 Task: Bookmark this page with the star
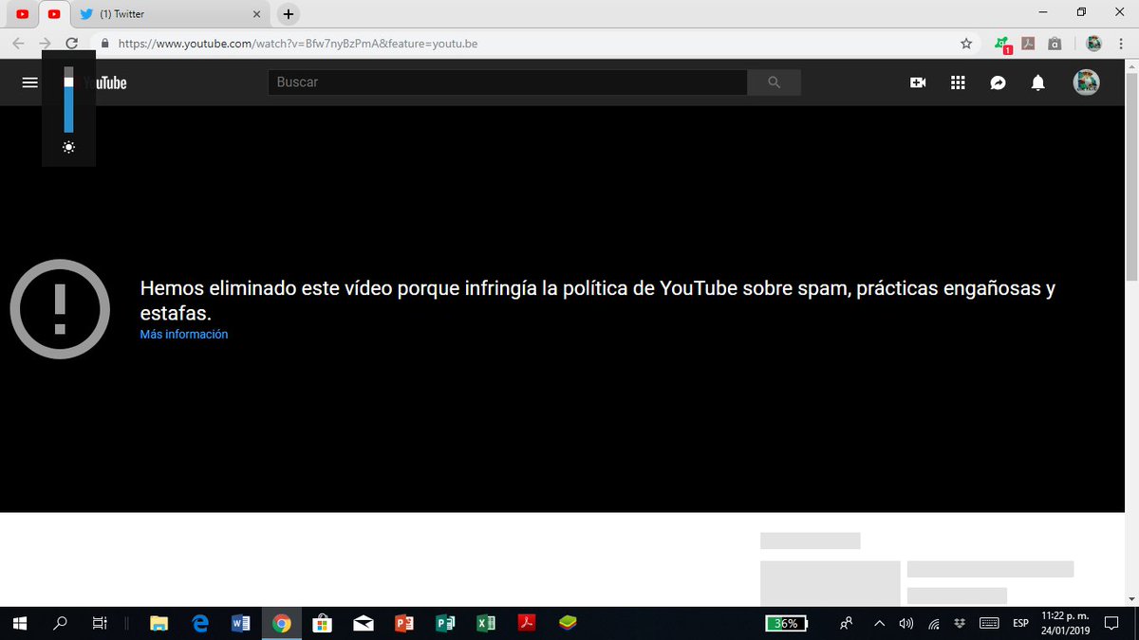[x=966, y=43]
